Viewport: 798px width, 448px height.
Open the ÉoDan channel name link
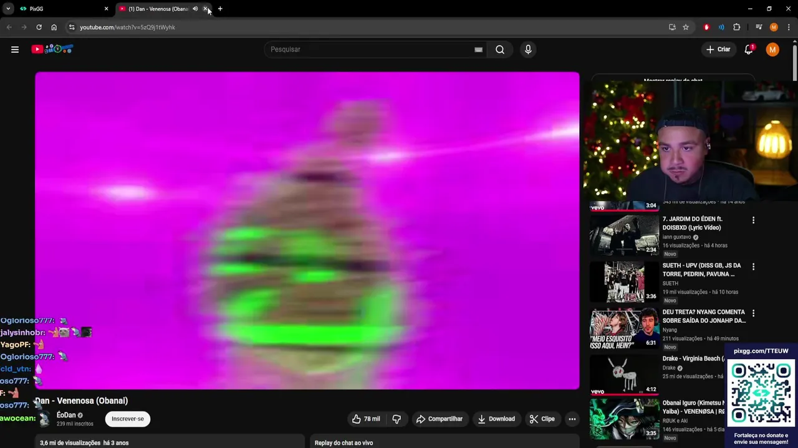66,415
